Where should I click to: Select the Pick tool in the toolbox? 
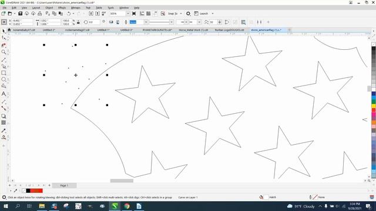click(x=4, y=31)
